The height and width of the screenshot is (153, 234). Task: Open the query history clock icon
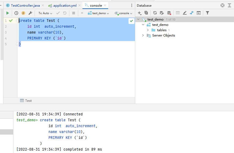(16, 13)
